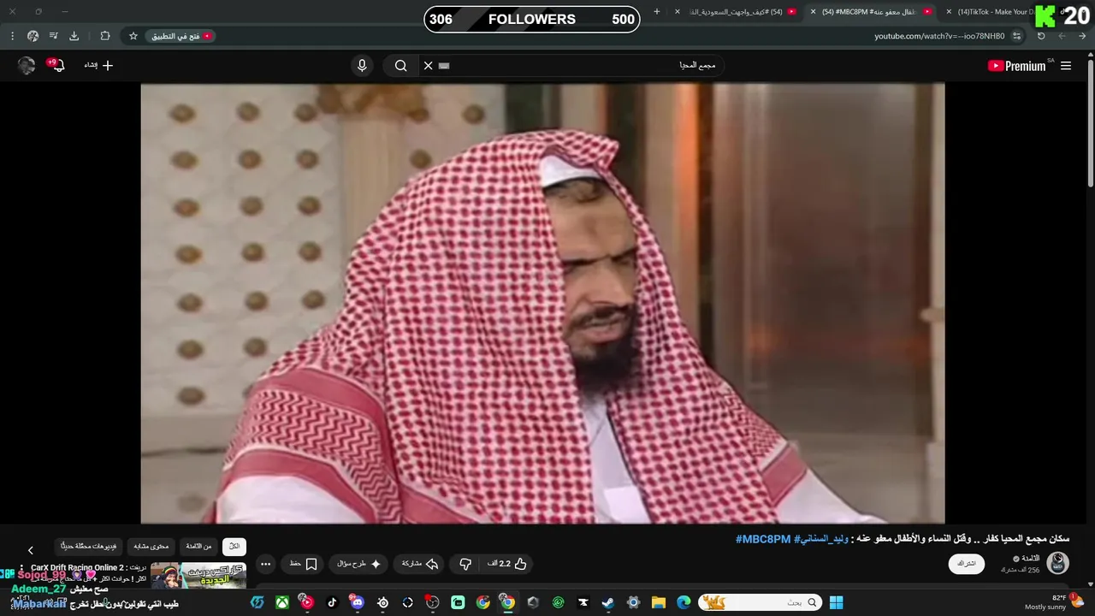The height and width of the screenshot is (616, 1095).
Task: Open the #MBC8PM hashtag link
Action: (x=763, y=539)
